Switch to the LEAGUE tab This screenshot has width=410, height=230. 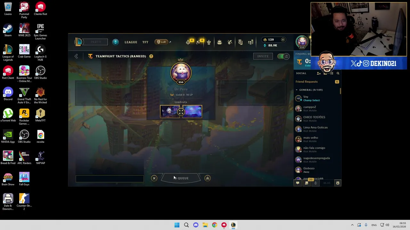[131, 42]
